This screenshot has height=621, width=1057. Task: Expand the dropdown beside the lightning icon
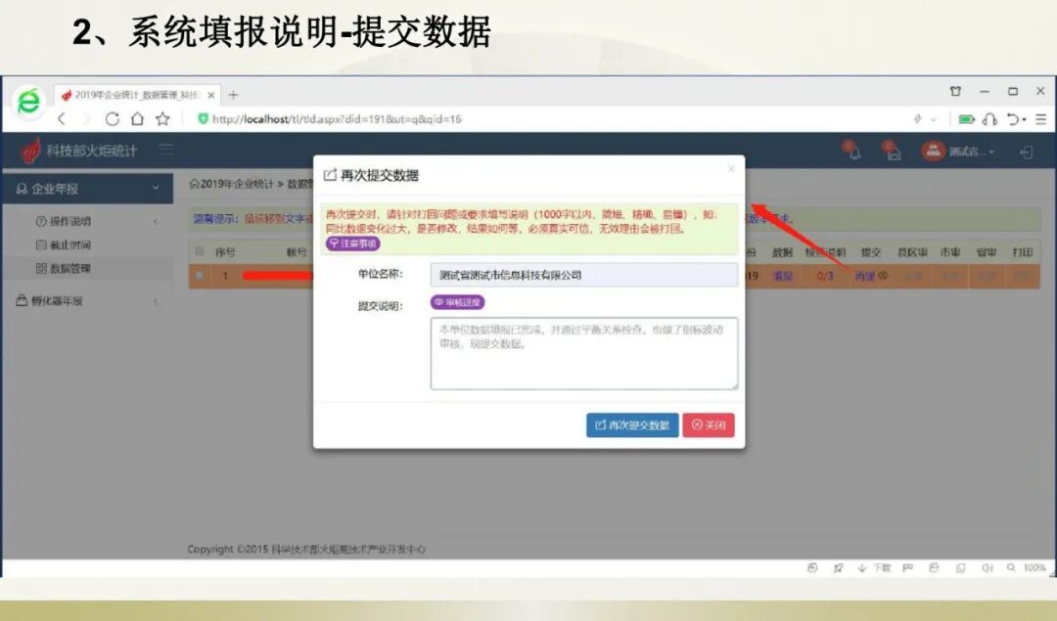(x=934, y=119)
